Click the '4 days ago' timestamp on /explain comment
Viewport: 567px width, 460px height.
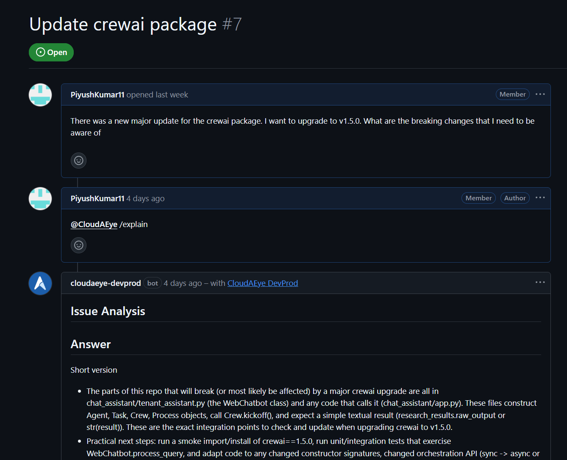point(145,199)
